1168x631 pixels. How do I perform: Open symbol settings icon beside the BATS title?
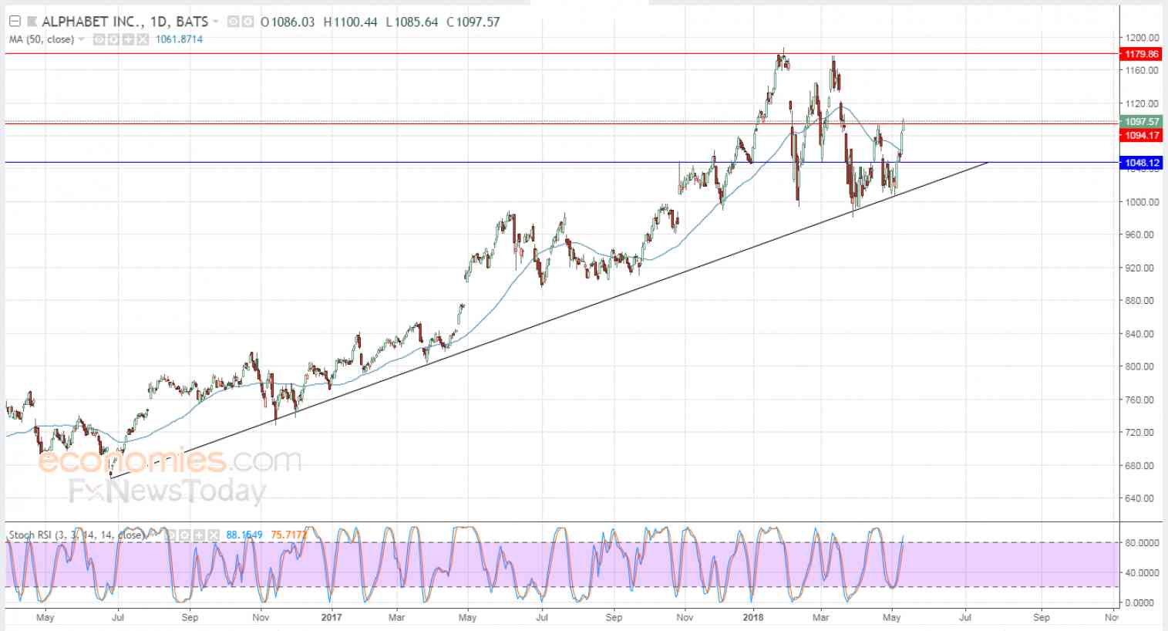coord(247,22)
